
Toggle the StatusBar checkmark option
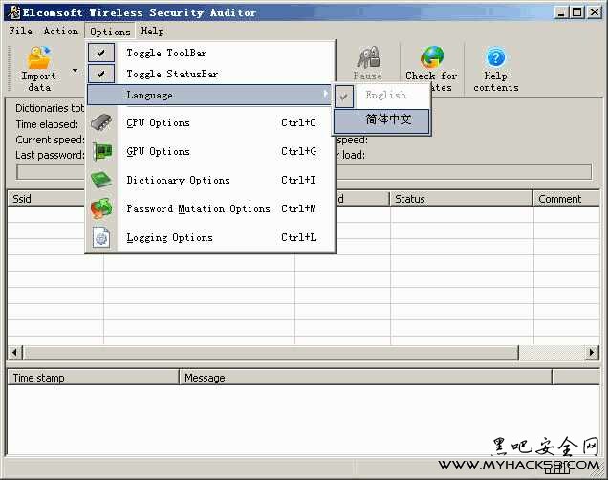[170, 74]
